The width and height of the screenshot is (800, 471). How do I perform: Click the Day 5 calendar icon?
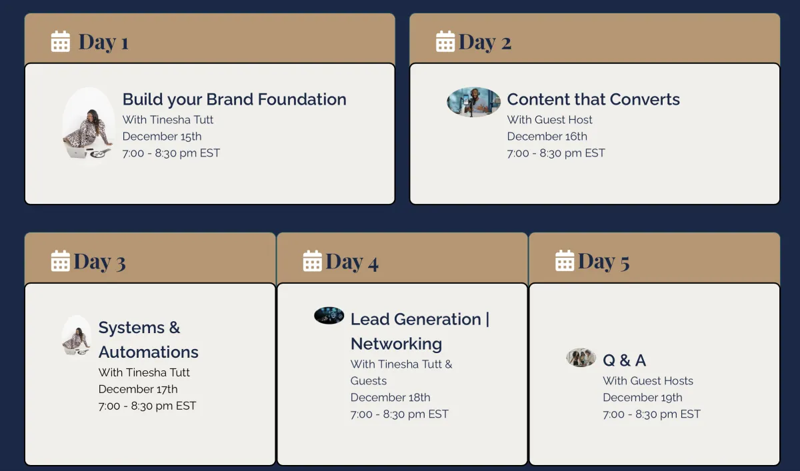click(565, 260)
